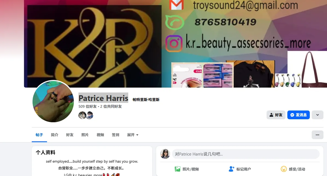Open the "..." more options menu
Viewport: 327px width, 176px height.
pos(317,135)
